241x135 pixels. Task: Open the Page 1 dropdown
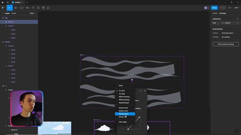[32, 13]
